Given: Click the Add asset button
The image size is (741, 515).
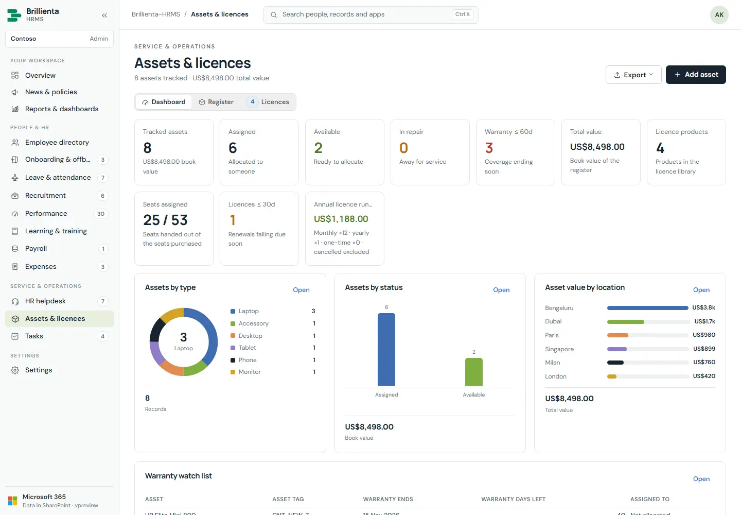Looking at the screenshot, I should coord(696,75).
